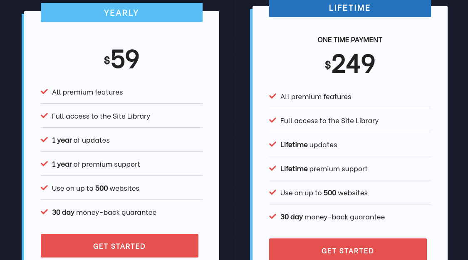Click checkmark next to Lifetime updates
Viewport: 468px width, 260px height.
[273, 145]
